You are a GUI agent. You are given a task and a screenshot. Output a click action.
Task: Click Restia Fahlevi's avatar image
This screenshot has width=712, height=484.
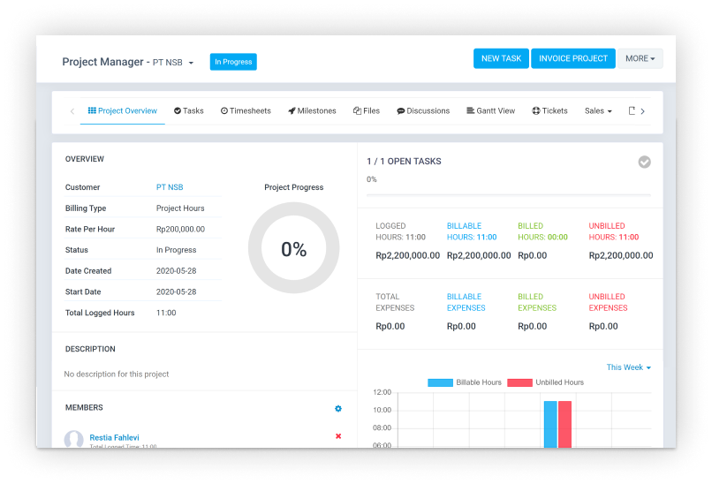(x=73, y=439)
